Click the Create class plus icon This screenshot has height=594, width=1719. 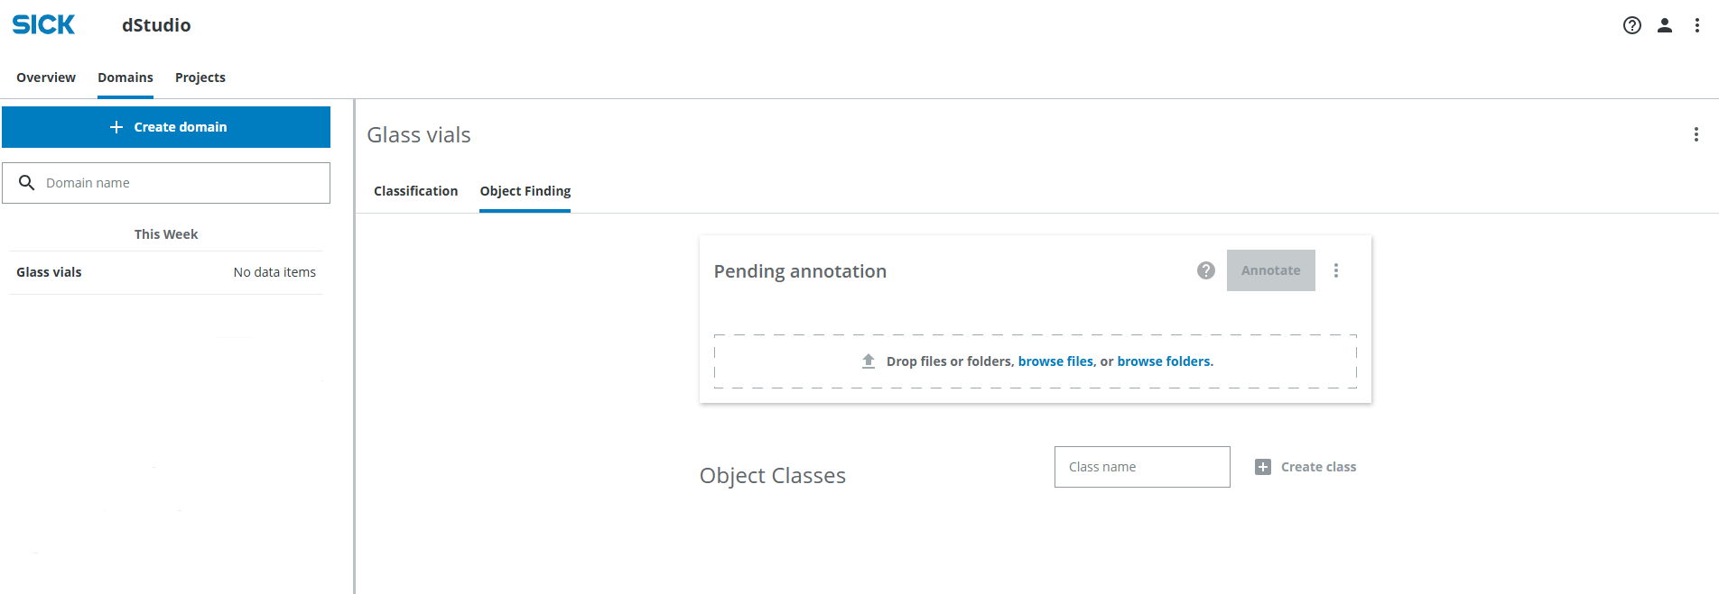(1261, 466)
